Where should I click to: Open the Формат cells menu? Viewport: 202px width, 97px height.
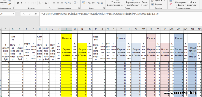[157, 4]
